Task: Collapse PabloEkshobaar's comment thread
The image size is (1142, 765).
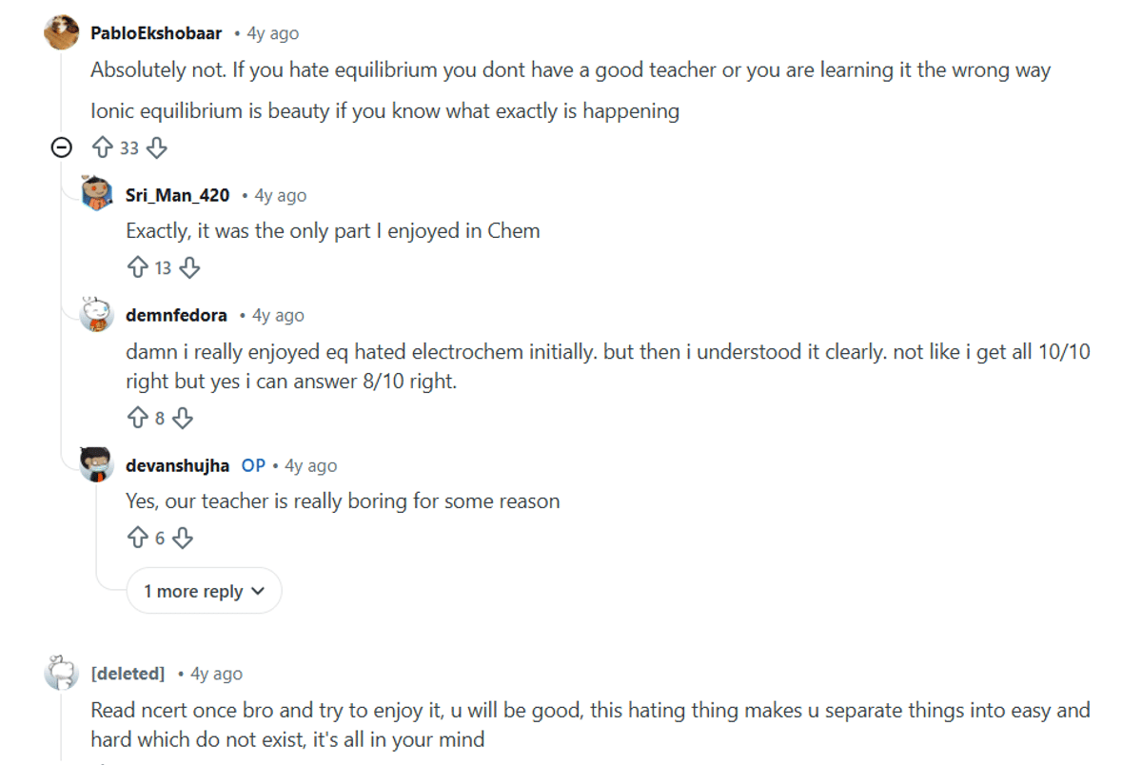Action: 62,147
